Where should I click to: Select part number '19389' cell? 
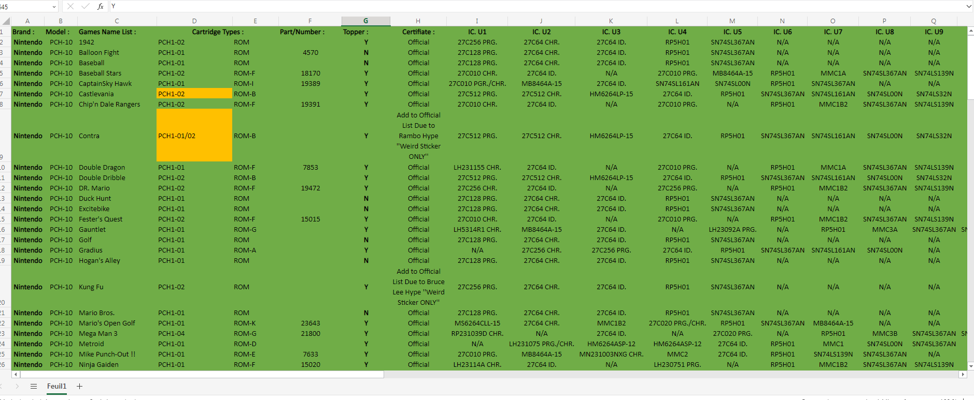coord(310,83)
